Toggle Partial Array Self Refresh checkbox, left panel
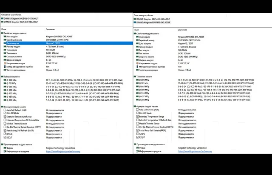Image resolution: width=272 pixels, height=175 pixels. point(5,130)
